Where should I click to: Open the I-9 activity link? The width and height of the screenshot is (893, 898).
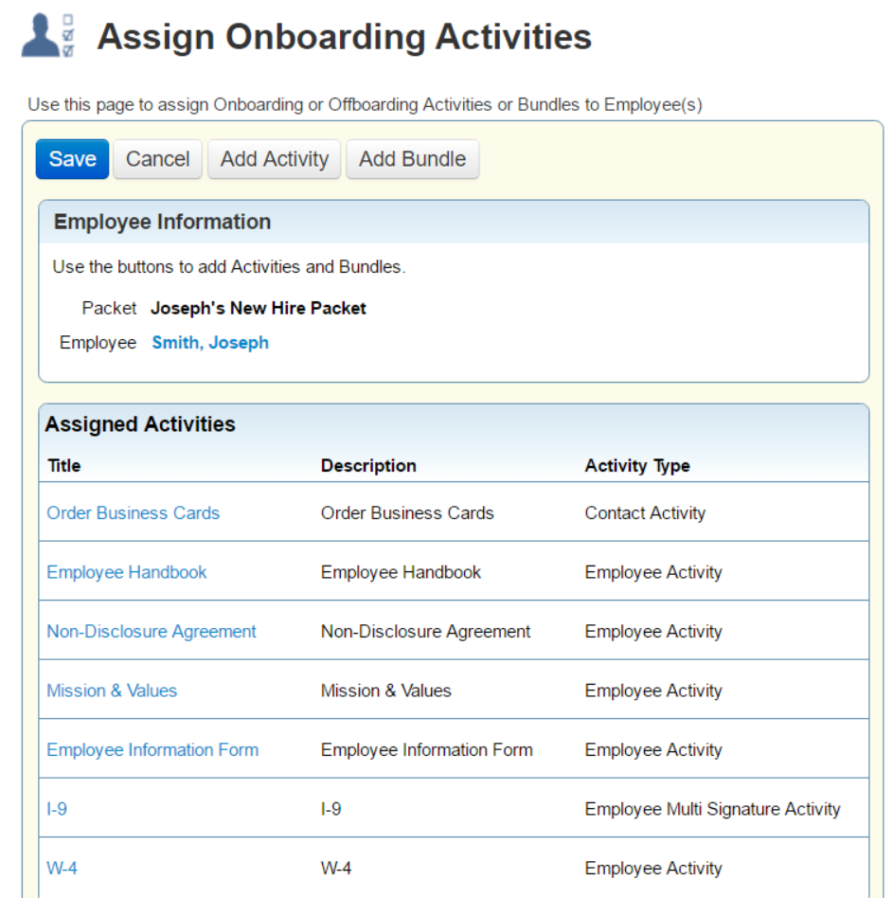[x=57, y=809]
